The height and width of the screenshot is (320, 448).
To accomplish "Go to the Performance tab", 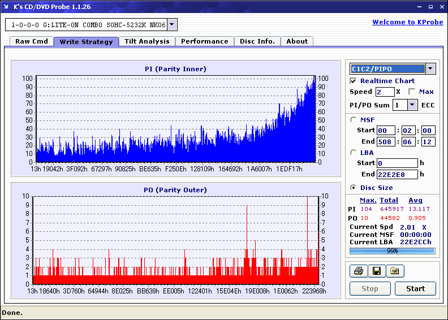I will [204, 41].
